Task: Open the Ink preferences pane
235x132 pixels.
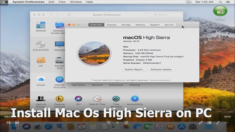Action: (41, 62)
